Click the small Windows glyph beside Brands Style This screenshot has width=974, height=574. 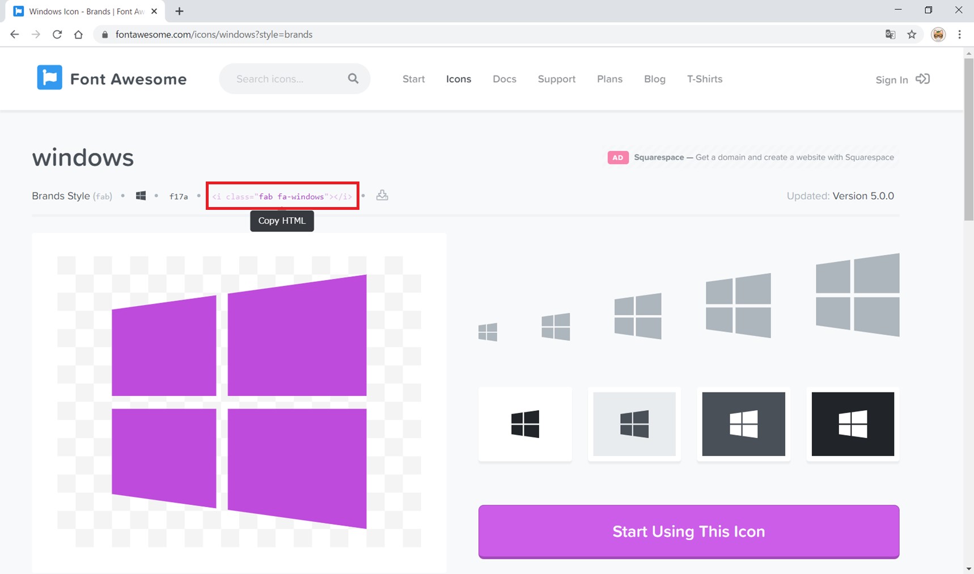(x=141, y=196)
